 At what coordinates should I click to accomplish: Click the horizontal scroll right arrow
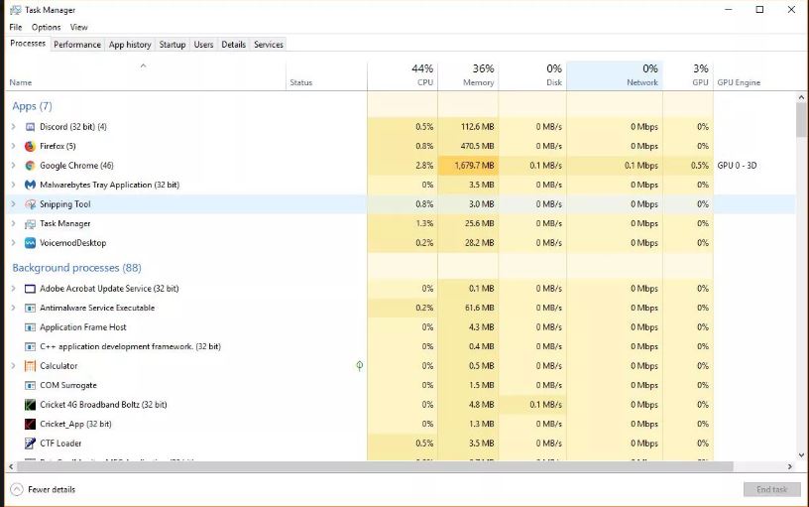[790, 466]
